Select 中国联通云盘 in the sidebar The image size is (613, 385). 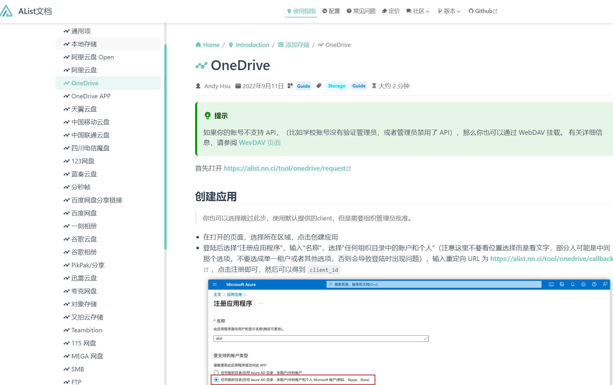(x=108, y=135)
